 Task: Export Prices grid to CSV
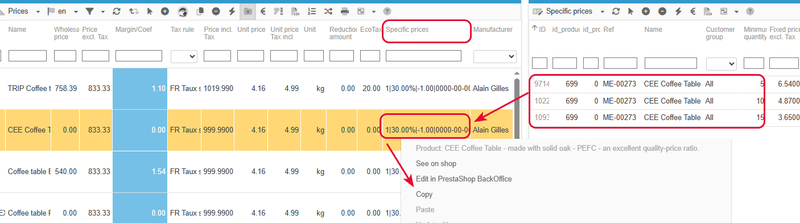point(295,11)
